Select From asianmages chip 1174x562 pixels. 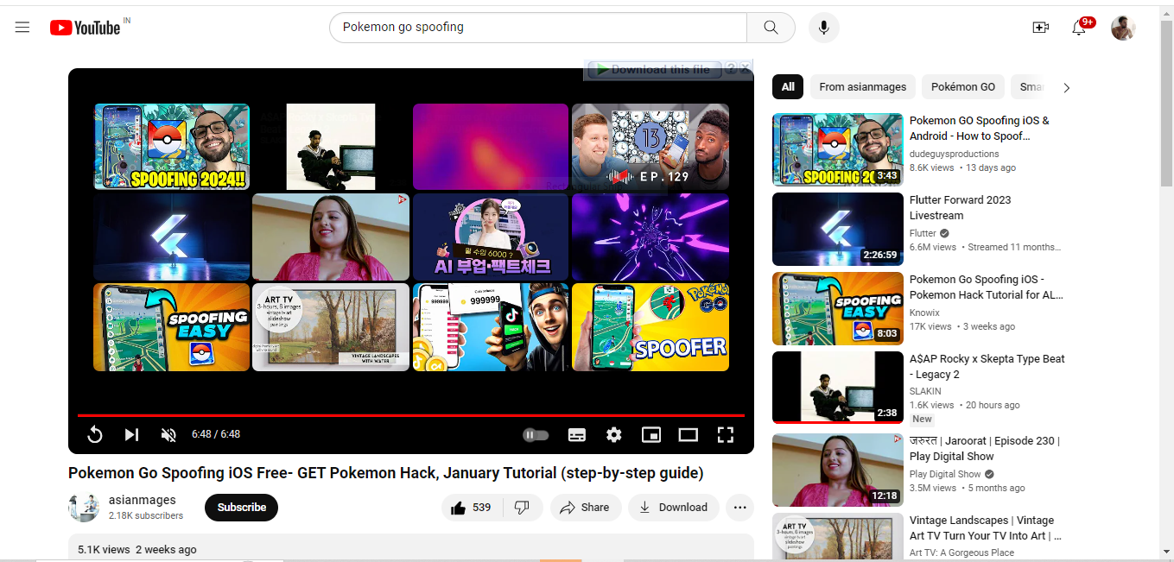point(863,86)
